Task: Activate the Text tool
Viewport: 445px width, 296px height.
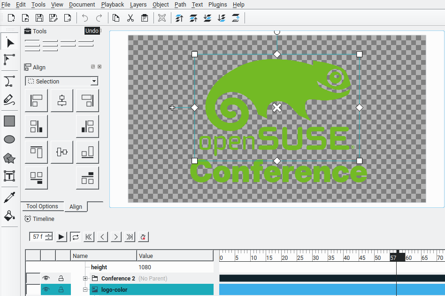Action: [9, 176]
